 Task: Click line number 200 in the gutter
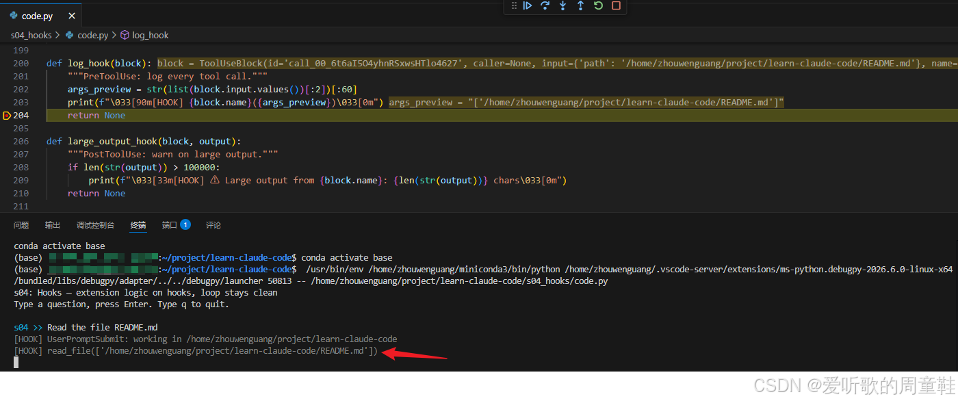pyautogui.click(x=21, y=64)
